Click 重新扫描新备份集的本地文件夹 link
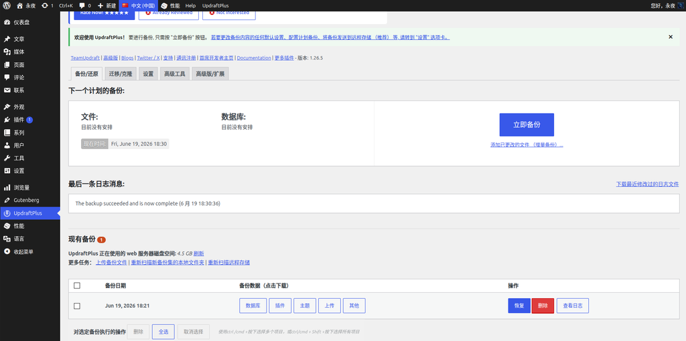Screen dimensions: 686x341 point(167,262)
